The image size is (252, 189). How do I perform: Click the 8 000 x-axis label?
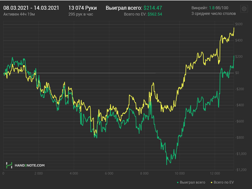(144, 174)
